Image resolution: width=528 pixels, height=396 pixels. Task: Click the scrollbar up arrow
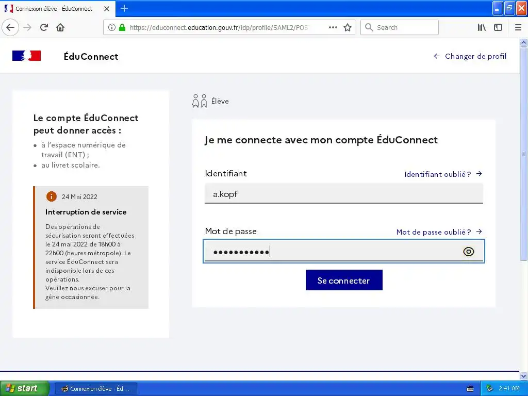[x=523, y=42]
